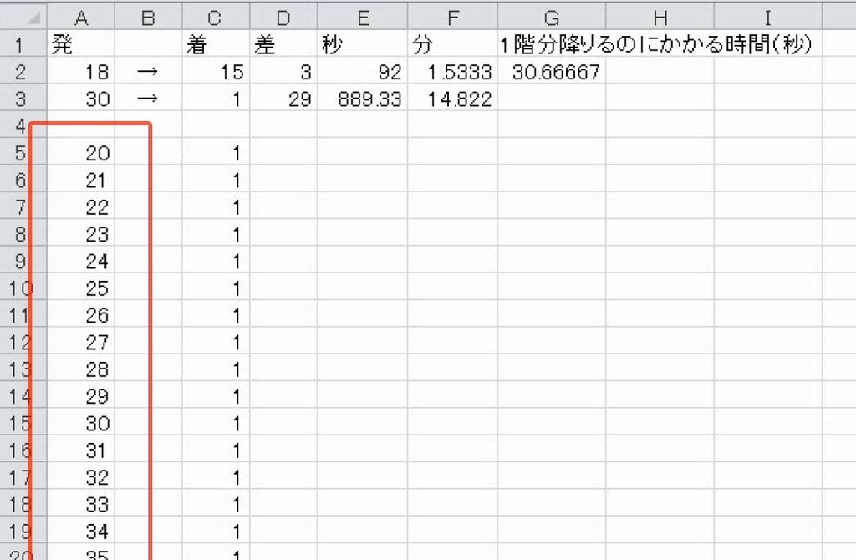Click cell with value 23

81,233
